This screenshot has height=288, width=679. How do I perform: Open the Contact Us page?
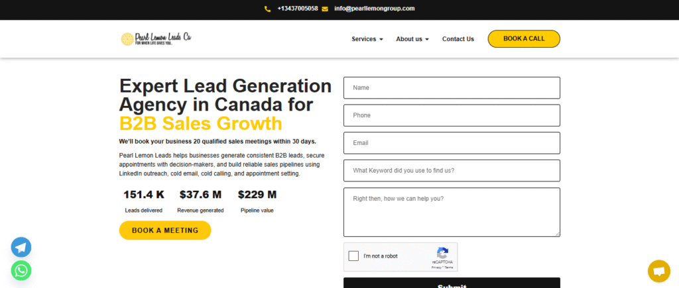click(458, 39)
